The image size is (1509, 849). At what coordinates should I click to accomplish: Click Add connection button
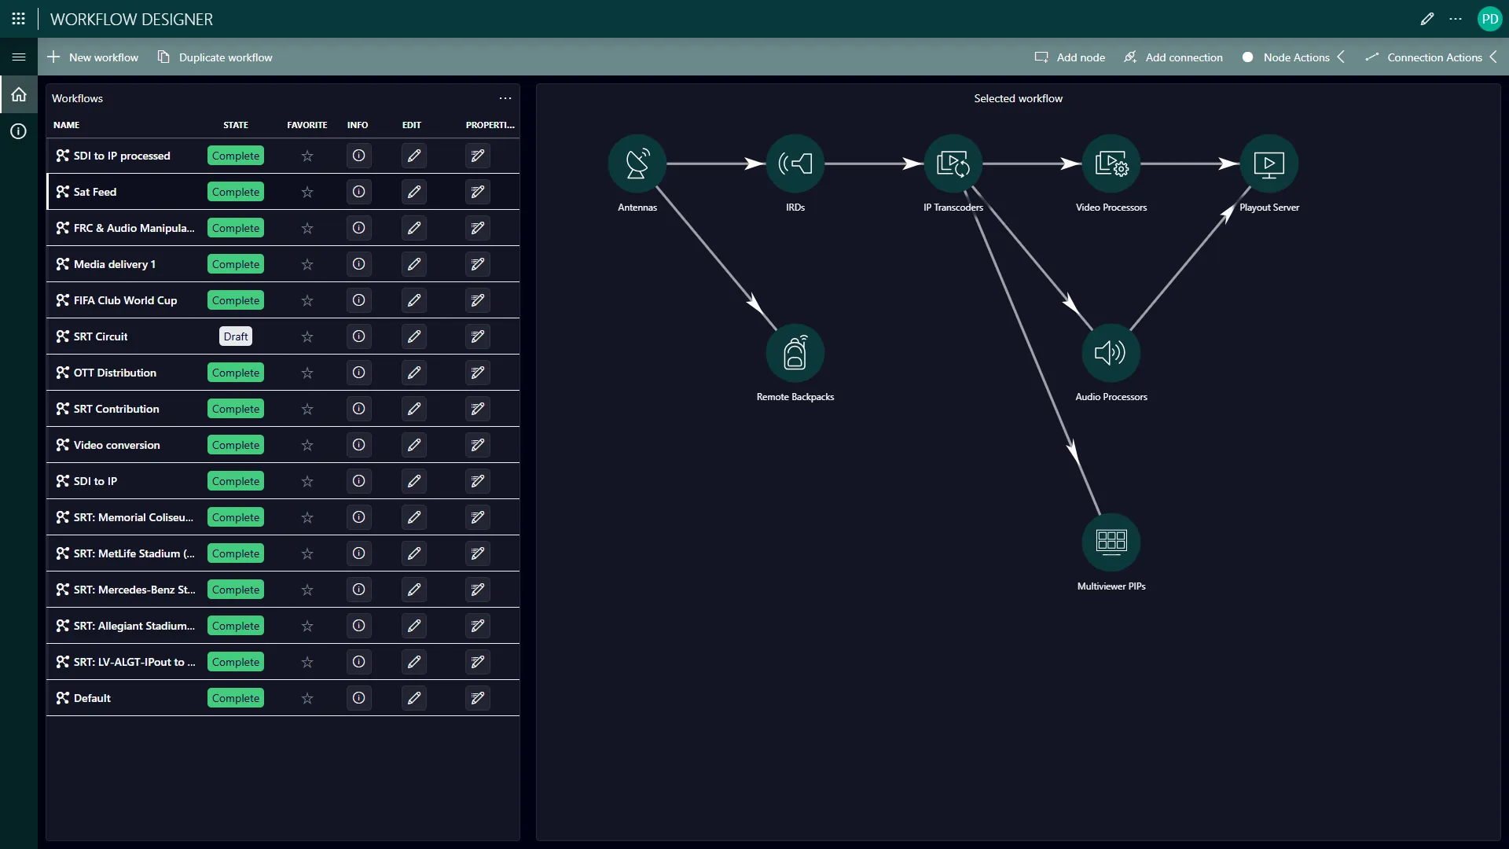(x=1173, y=57)
